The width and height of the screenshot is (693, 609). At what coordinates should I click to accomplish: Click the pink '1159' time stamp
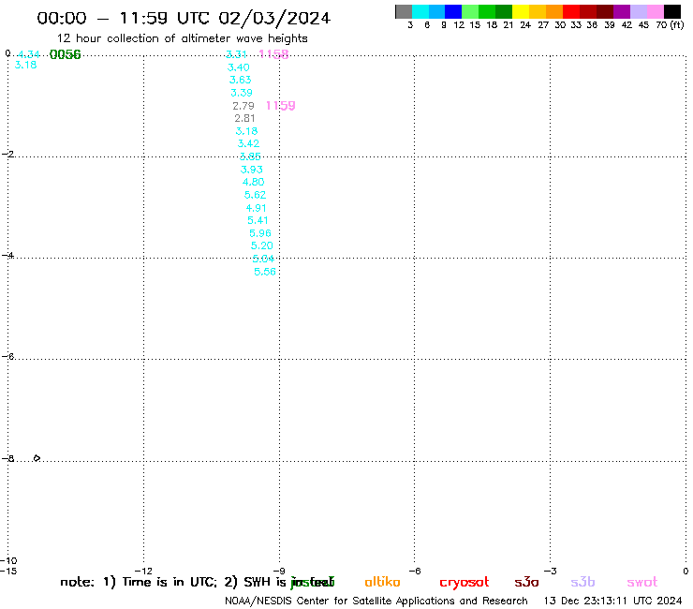280,106
